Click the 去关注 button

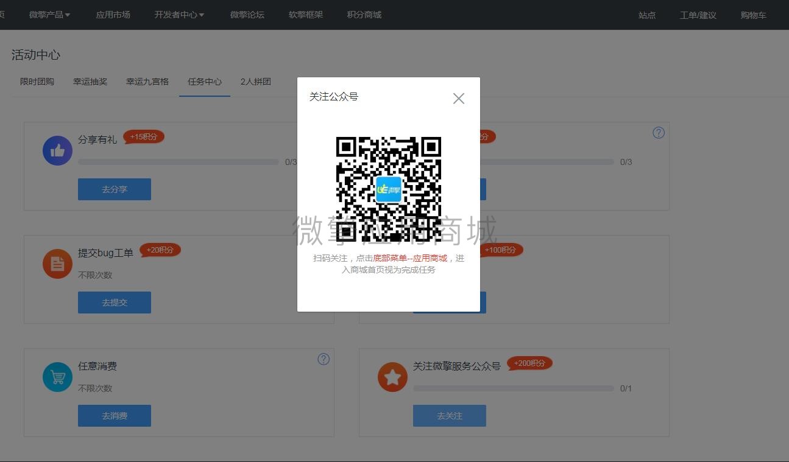[x=450, y=416]
